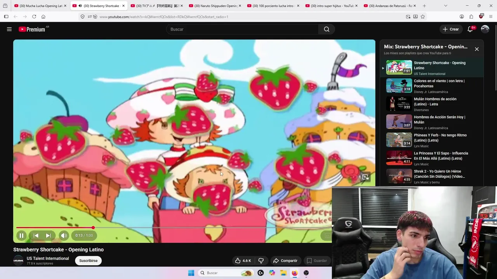Click the progress bar scrubber dot
The width and height of the screenshot is (497, 279).
[93, 228]
